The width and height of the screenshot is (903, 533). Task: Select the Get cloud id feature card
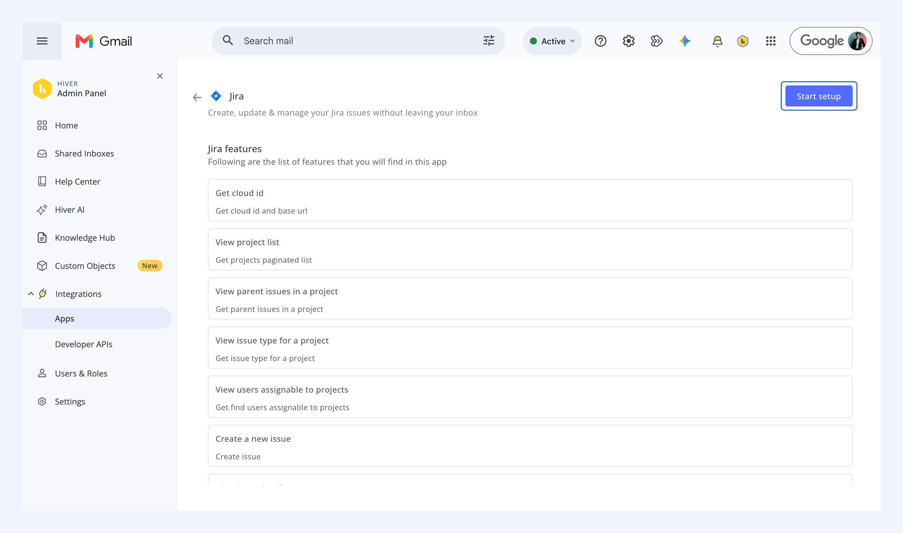pos(530,200)
